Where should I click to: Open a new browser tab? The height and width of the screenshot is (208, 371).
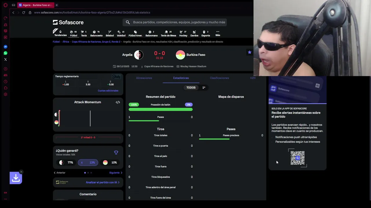pos(57,5)
